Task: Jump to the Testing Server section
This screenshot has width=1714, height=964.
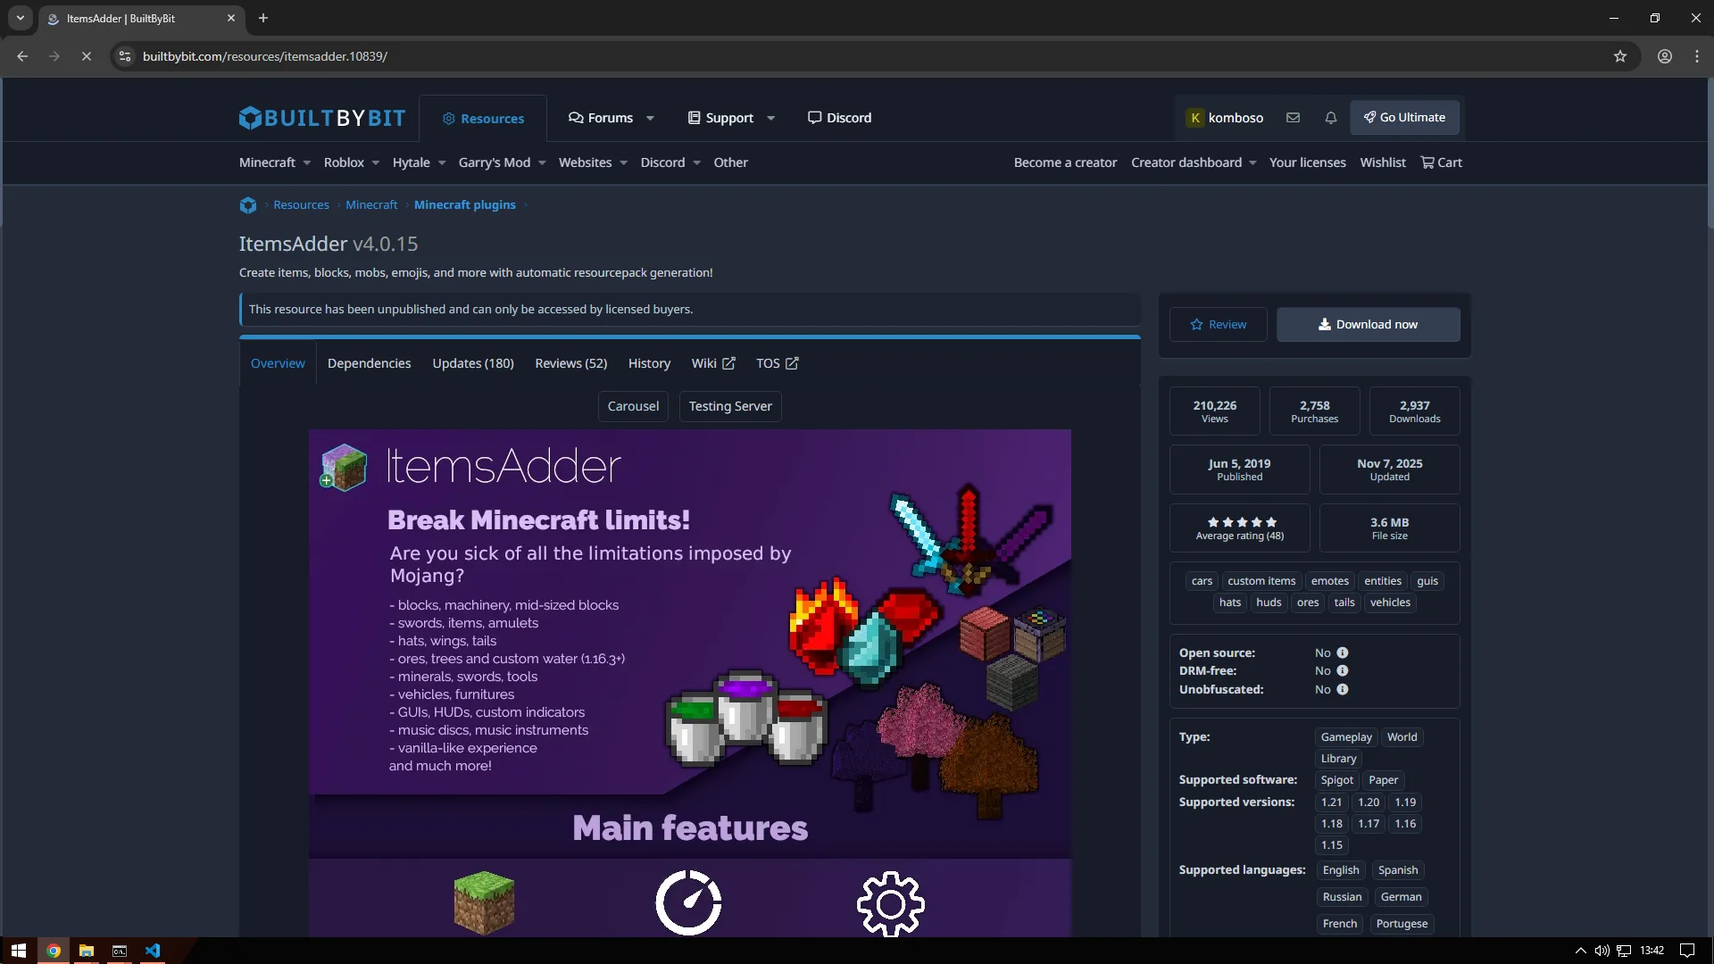Action: click(x=730, y=406)
